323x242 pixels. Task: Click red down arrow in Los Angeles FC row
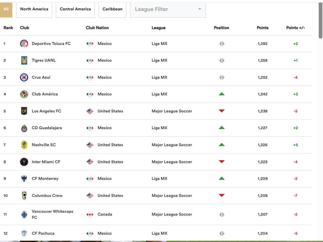[222, 111]
